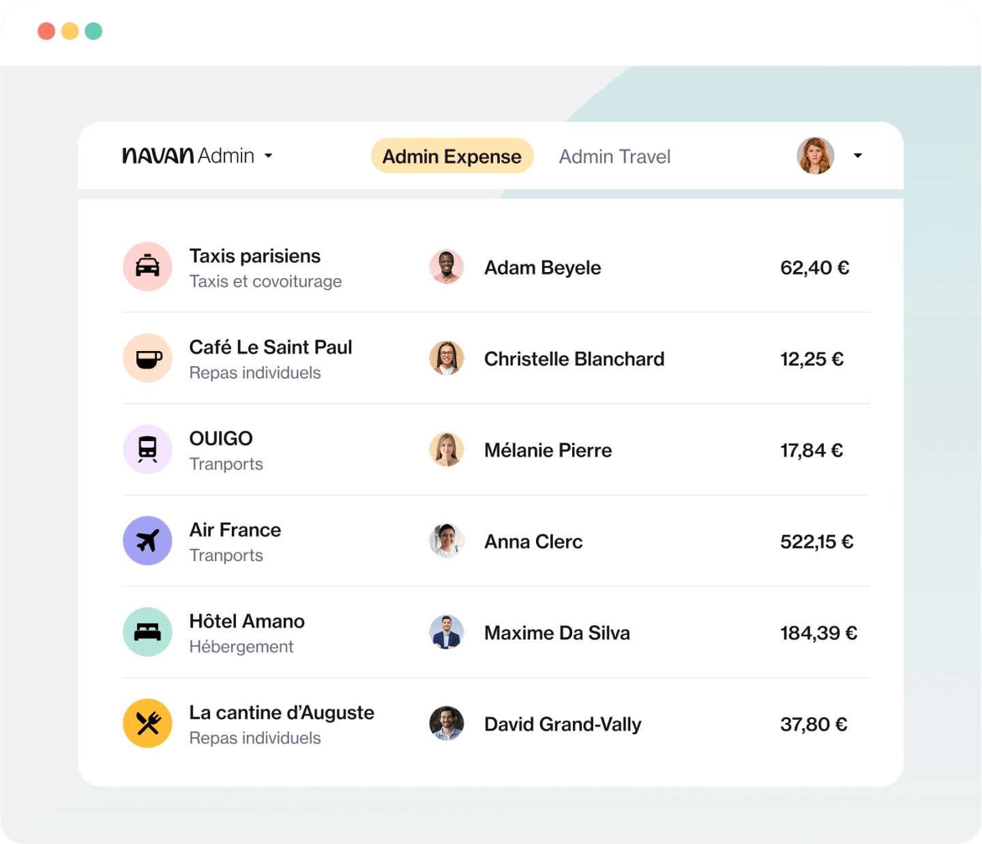The height and width of the screenshot is (844, 982).
Task: Click the bed icon for Hôtel Amano
Action: [147, 632]
